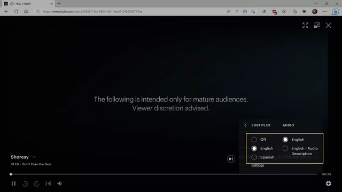The height and width of the screenshot is (192, 342).
Task: Choose English - Audio Description audio option
Action: 285,148
